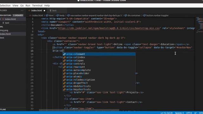Viewport: 203px width, 114px height.
Task: Click UTF-8 encoding in status bar
Action: click(x=189, y=113)
